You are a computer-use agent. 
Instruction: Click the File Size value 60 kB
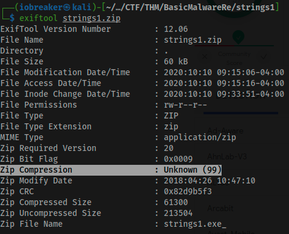[x=176, y=61]
